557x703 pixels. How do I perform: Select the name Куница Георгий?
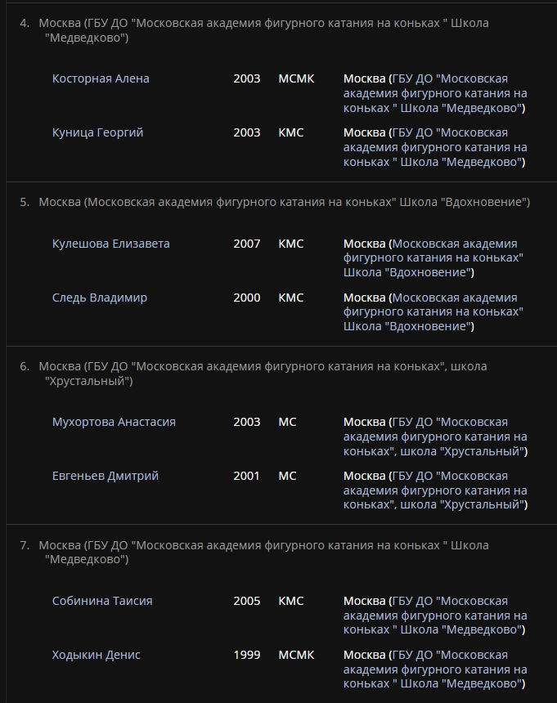point(97,133)
